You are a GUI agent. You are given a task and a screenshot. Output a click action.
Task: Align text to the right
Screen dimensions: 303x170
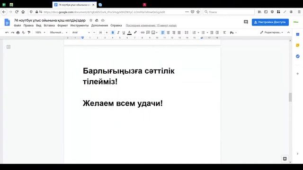174,33
